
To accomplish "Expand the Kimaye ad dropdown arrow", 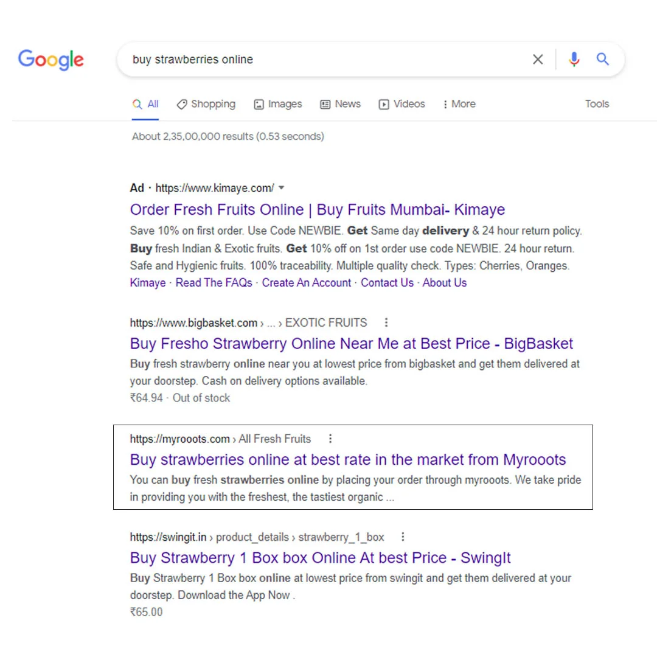I will coord(281,188).
